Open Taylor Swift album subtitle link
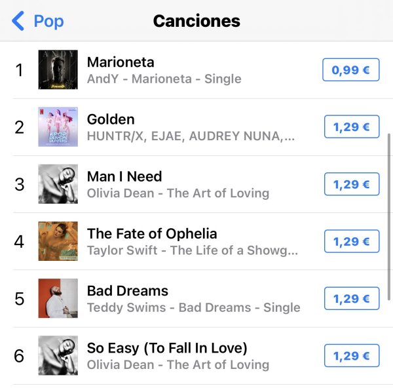The width and height of the screenshot is (393, 388). (x=192, y=250)
